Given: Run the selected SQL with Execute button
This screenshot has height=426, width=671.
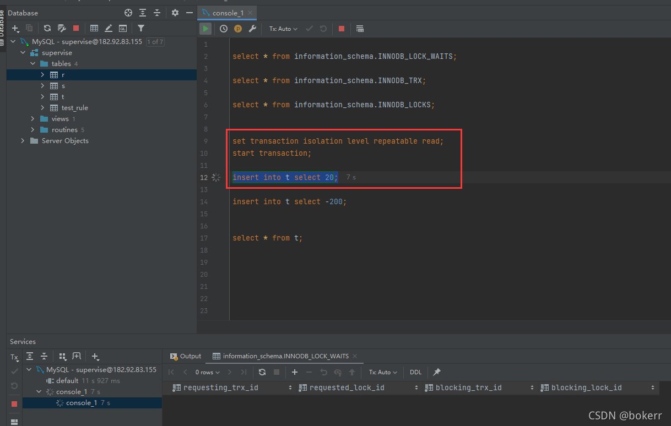Looking at the screenshot, I should pyautogui.click(x=205, y=29).
